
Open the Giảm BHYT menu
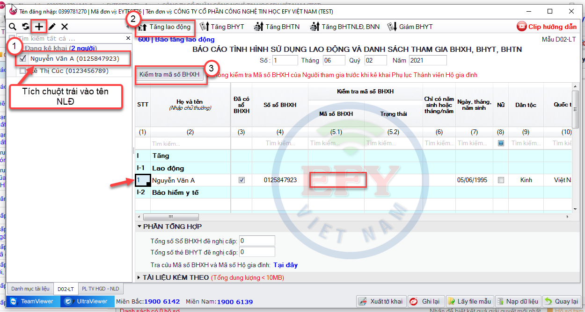coord(410,27)
